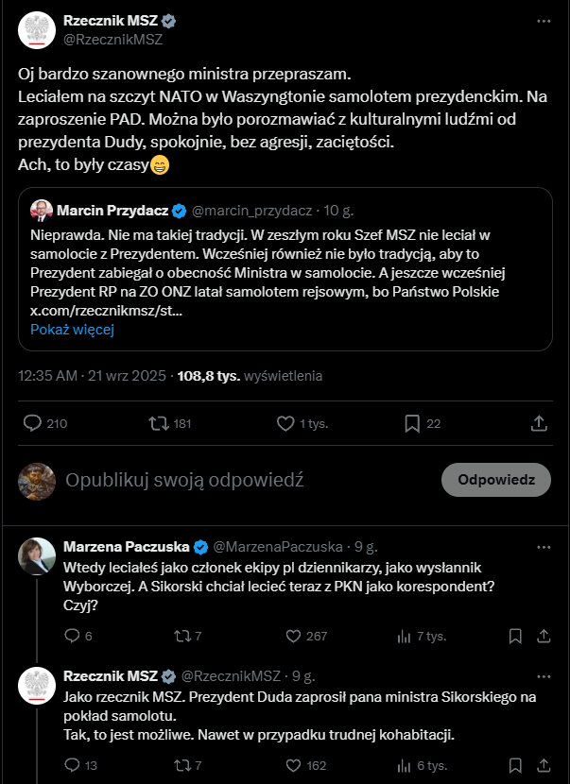Open more options for the main post
This screenshot has width=570, height=784.
[x=543, y=20]
